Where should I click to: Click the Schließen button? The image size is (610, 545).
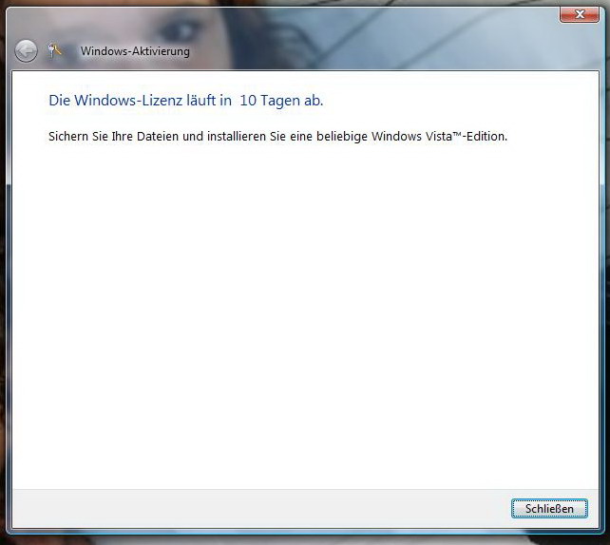[549, 509]
